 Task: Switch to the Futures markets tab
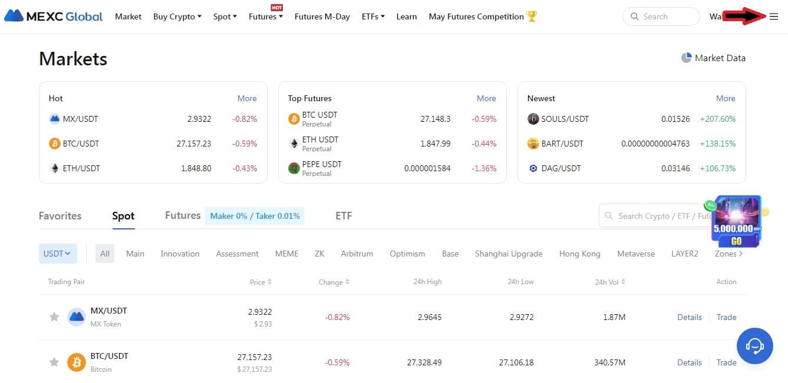click(183, 216)
